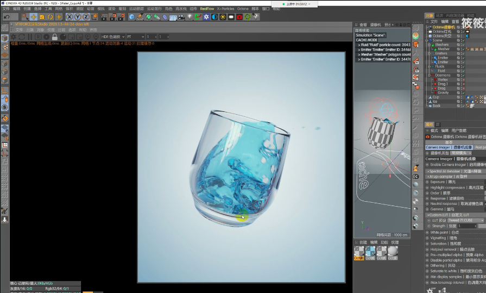
Task: Disable the Octane灯光 green check
Action: click(x=463, y=32)
